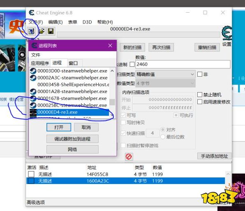Screen dimensions: 245x211
Task: Select 000025BC-steamwebhelper.exe process
Action: click(x=69, y=105)
